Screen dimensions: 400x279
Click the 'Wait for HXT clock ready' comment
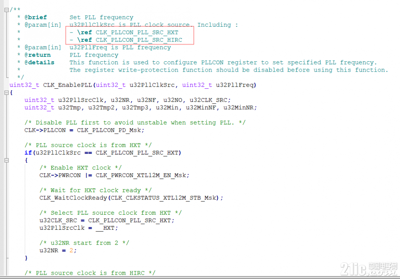tap(96, 190)
